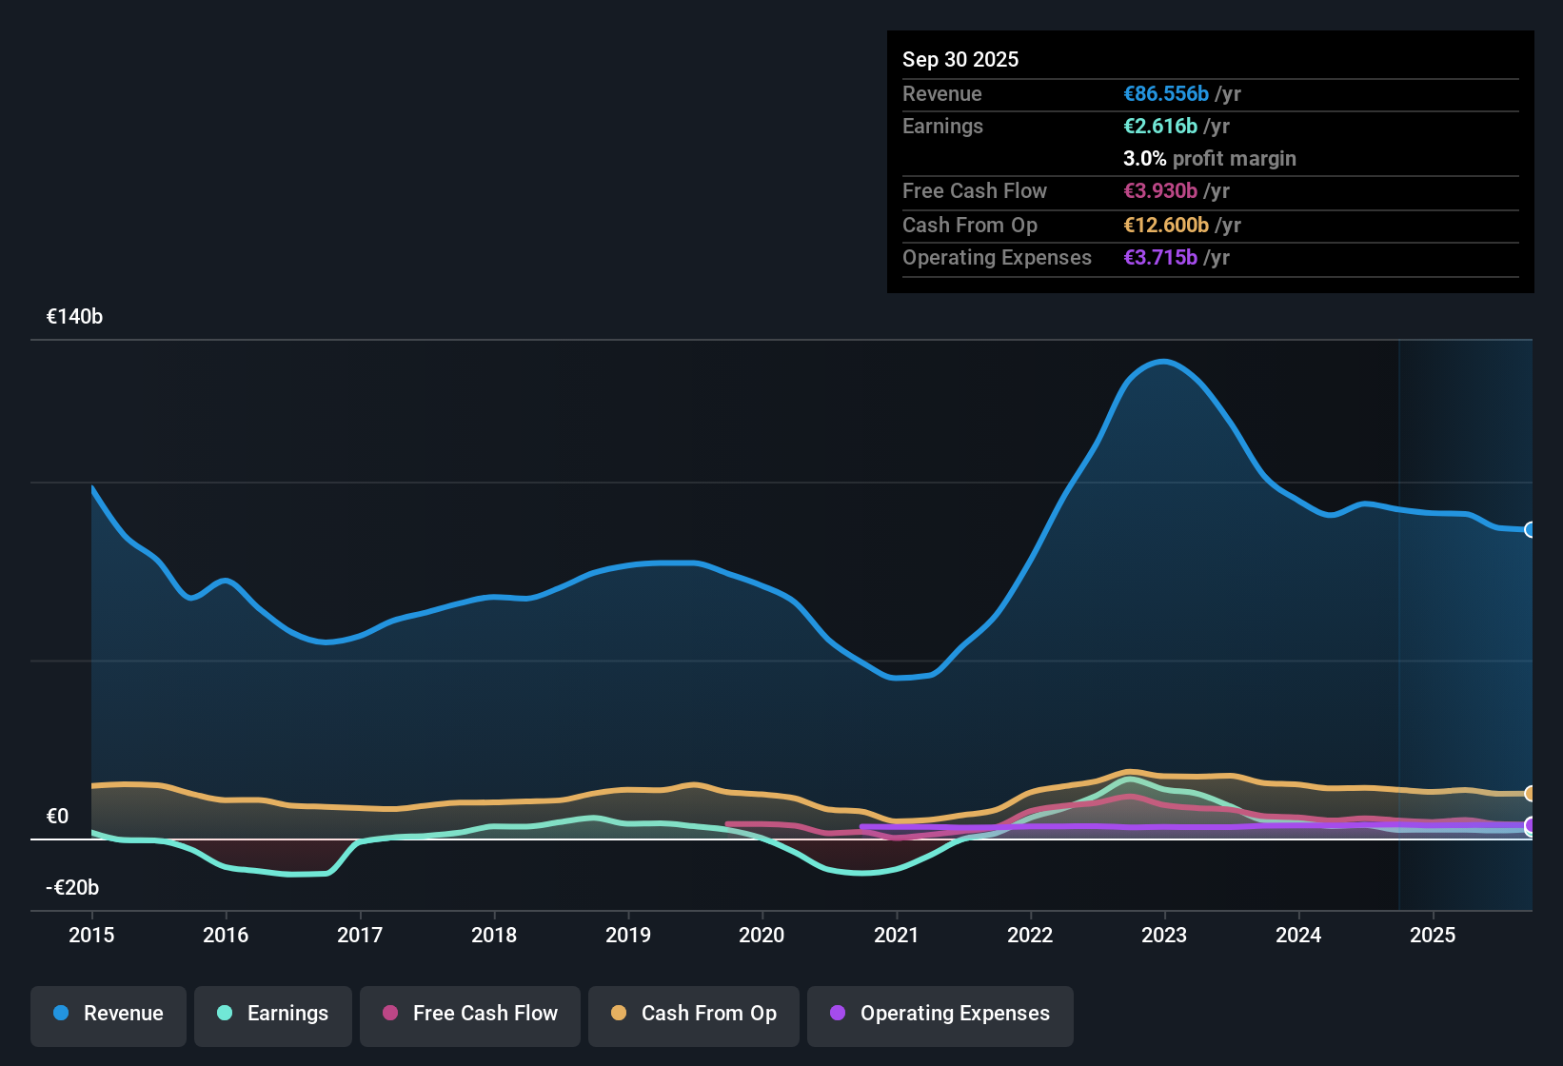This screenshot has width=1563, height=1066.
Task: Click the 3.0% profit margin value
Action: [x=1144, y=159]
